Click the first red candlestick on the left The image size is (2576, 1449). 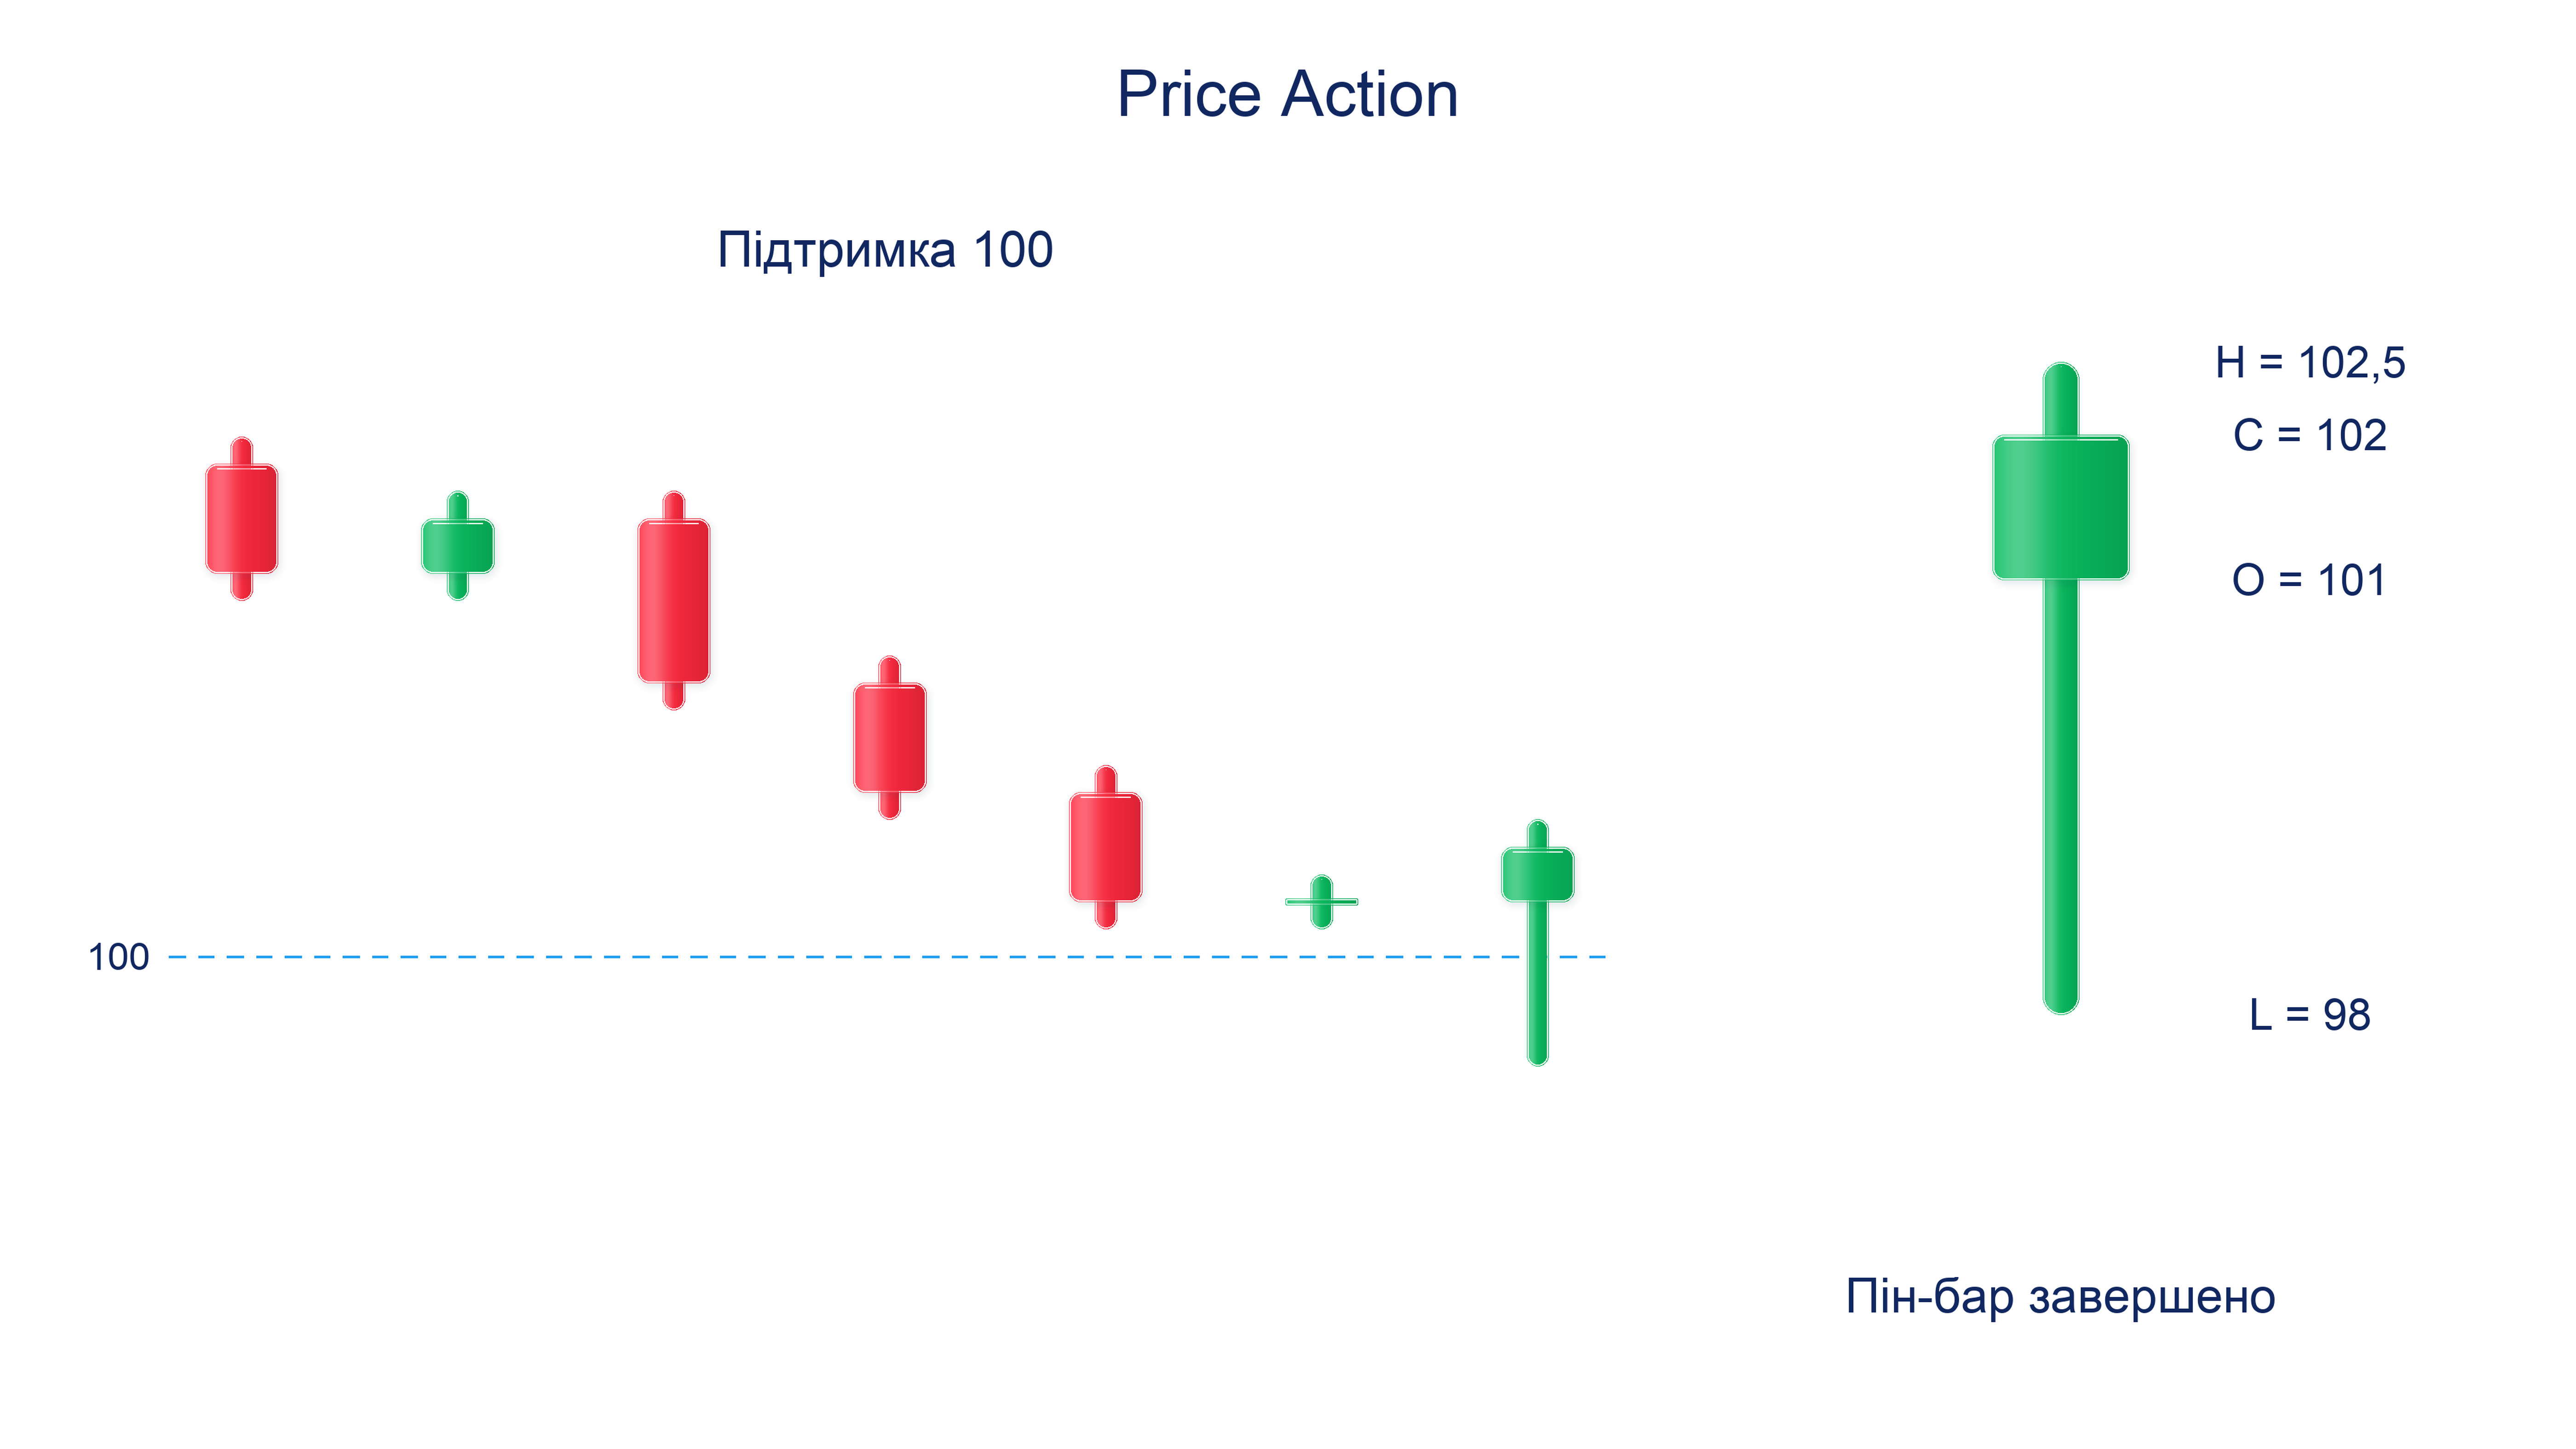241,518
